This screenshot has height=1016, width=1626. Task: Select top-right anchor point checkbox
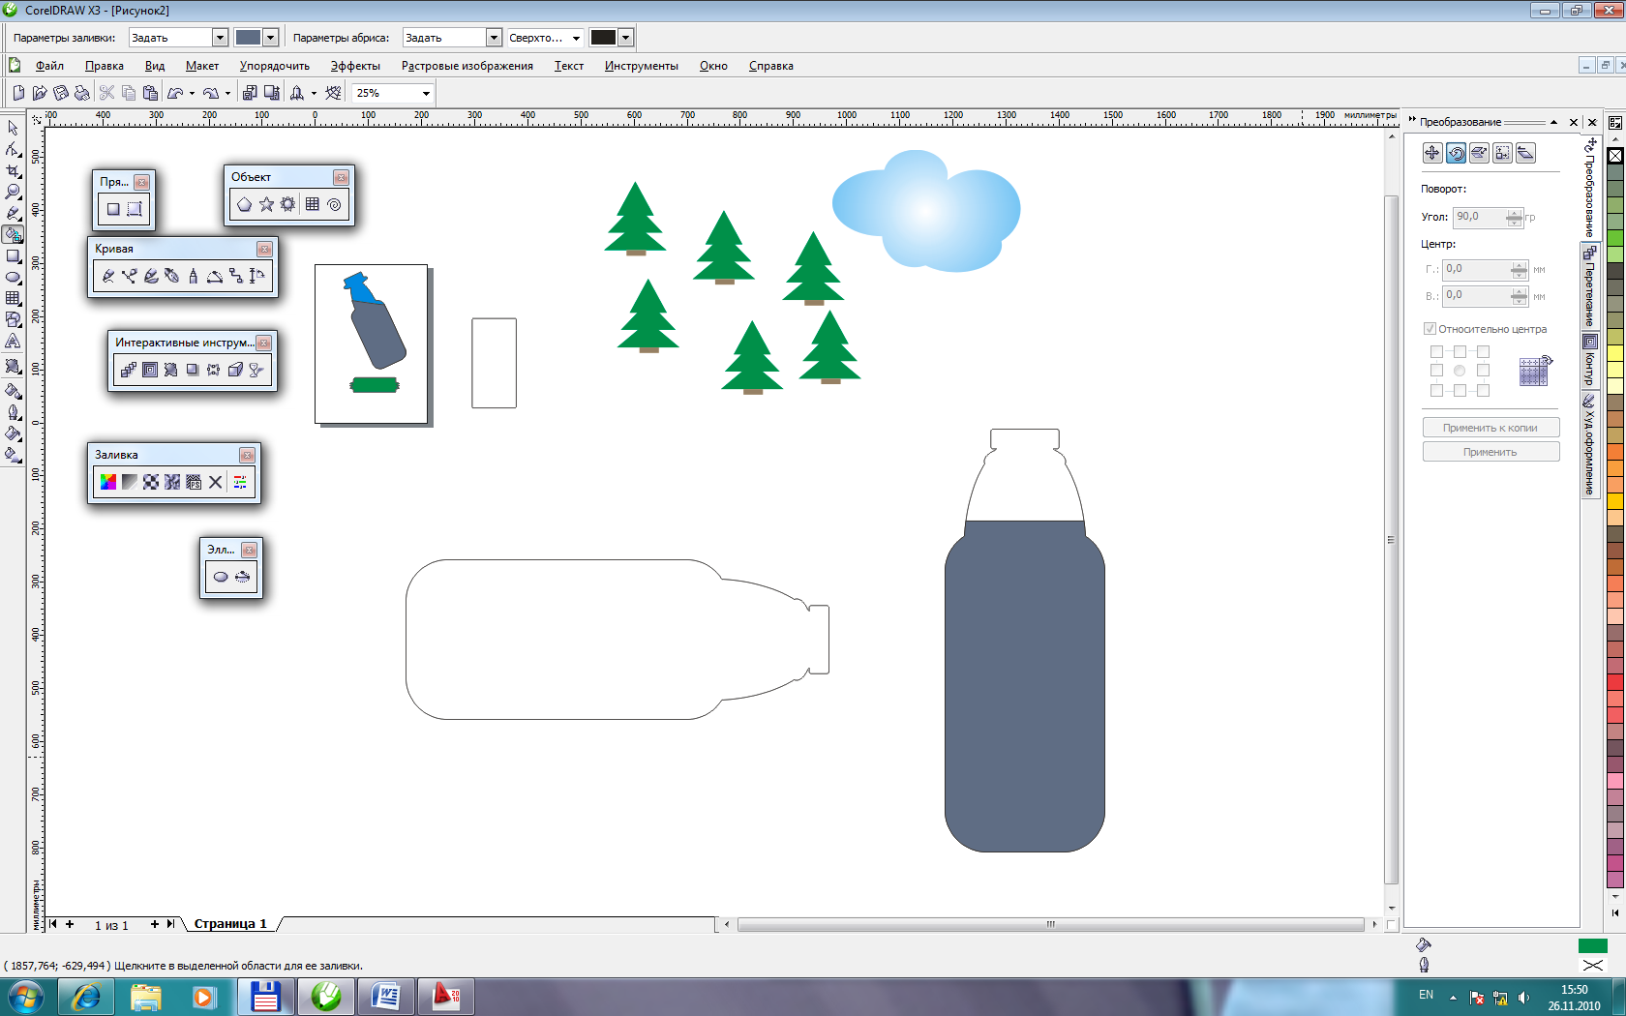[1483, 352]
